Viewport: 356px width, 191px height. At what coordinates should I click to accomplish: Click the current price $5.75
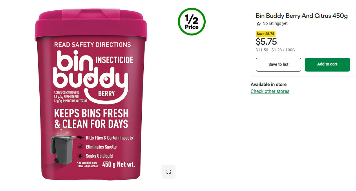point(266,42)
